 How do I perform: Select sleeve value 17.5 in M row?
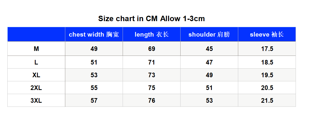pyautogui.click(x=267, y=49)
